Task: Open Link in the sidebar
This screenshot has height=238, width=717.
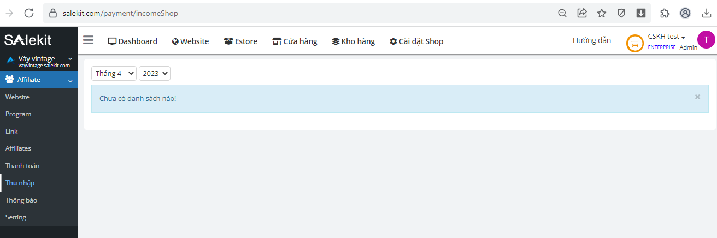Action: click(11, 132)
